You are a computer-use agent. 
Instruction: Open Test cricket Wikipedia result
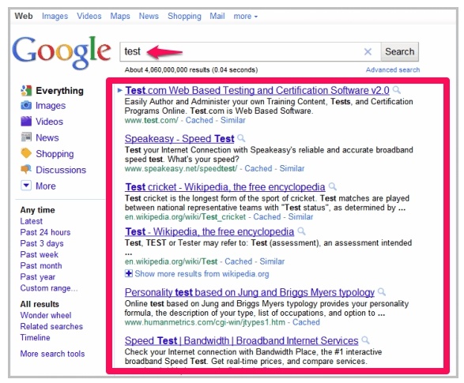(x=225, y=187)
